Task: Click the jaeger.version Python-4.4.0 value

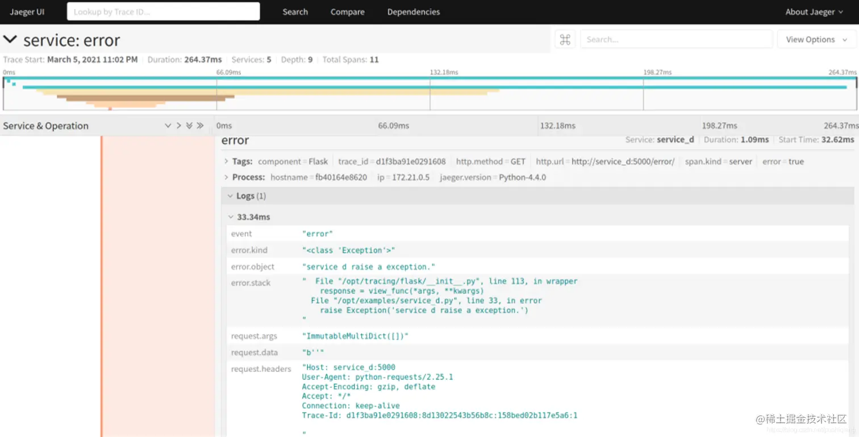Action: click(522, 177)
